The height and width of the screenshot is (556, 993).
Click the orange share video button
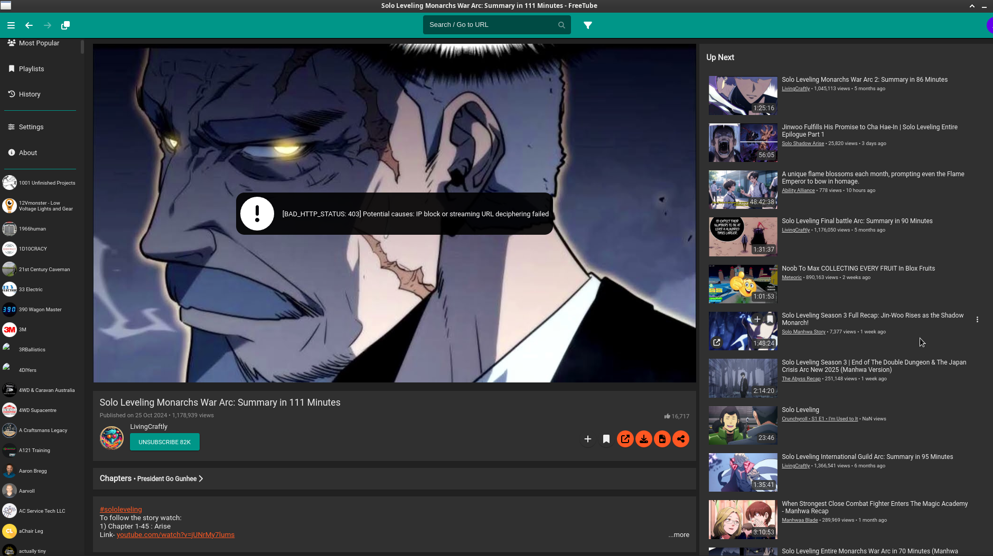point(681,439)
